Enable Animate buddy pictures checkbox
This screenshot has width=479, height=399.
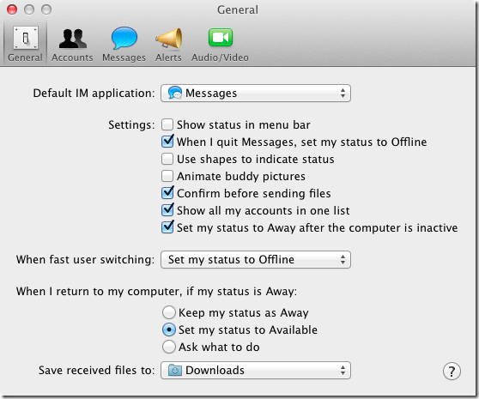(x=167, y=176)
